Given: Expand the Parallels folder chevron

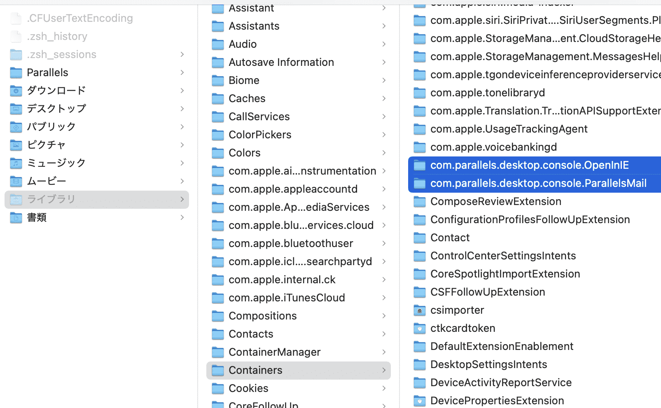Looking at the screenshot, I should [x=182, y=72].
